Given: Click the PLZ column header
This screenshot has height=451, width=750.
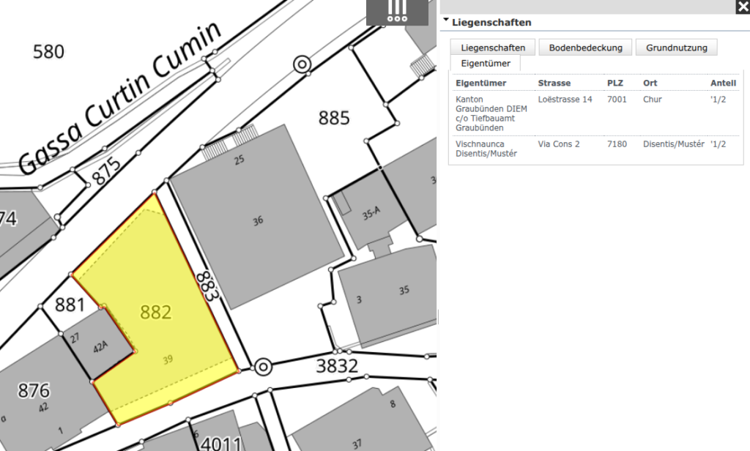Looking at the screenshot, I should [x=615, y=83].
